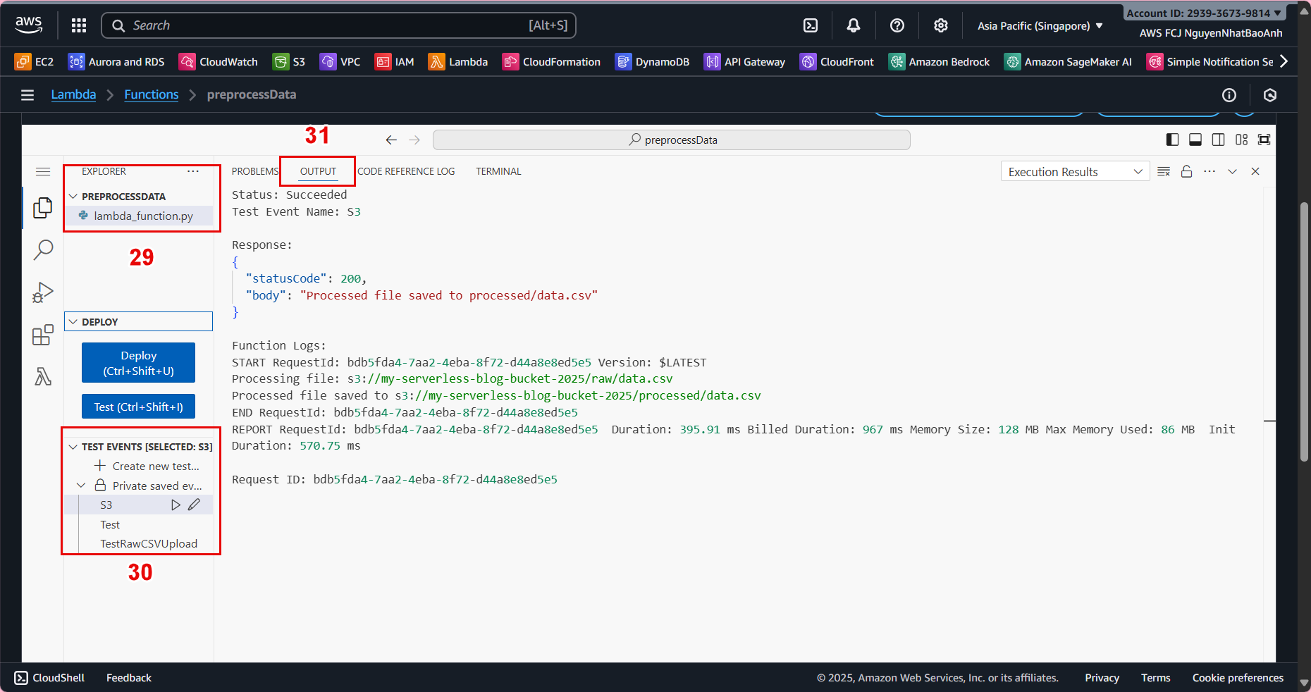The height and width of the screenshot is (692, 1311).
Task: Toggle output auto-scroll lock
Action: pos(1187,171)
